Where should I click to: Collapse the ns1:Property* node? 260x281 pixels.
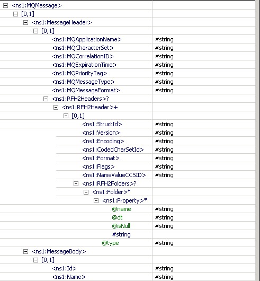coord(96,201)
